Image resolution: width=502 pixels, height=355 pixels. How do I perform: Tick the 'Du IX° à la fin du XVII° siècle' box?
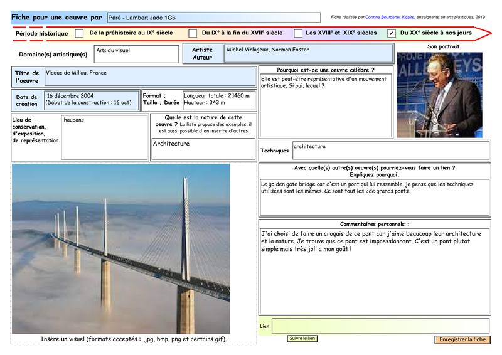[193, 33]
